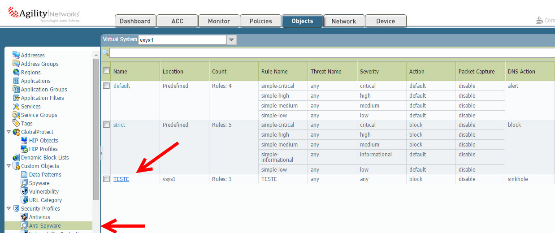This screenshot has height=233, width=555.
Task: Click the Addresses icon in sidebar
Action: (x=16, y=55)
